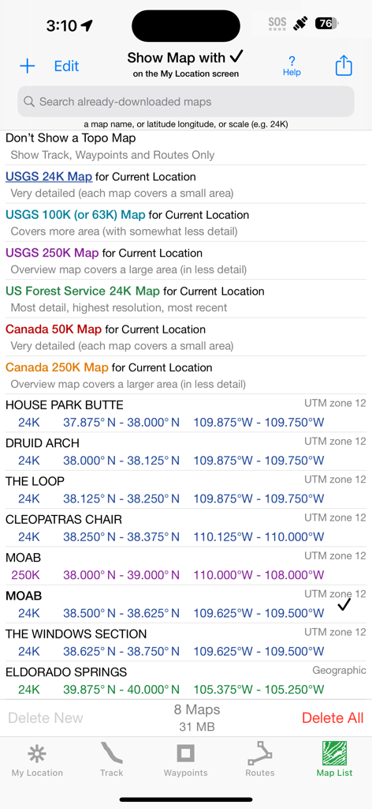Select THE LOOP map

coord(186,490)
